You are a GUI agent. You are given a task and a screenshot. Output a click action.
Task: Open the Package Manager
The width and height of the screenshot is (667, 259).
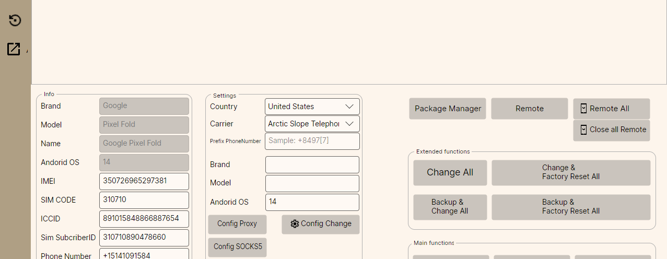coord(448,109)
